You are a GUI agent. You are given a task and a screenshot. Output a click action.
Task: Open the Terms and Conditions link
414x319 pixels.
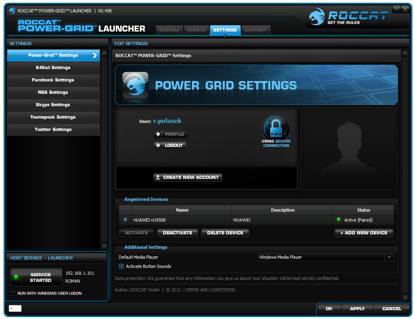210,290
